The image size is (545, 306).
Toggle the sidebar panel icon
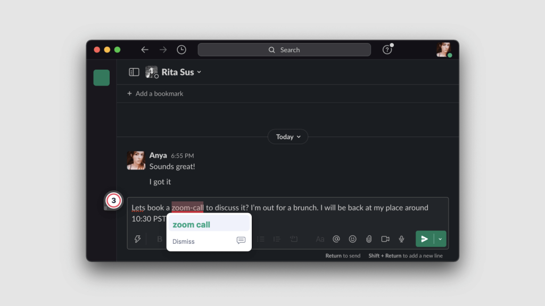pos(134,72)
